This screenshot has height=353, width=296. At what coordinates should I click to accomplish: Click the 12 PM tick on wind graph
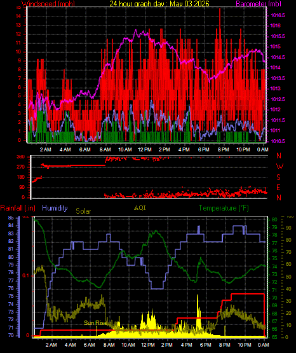point(145,149)
